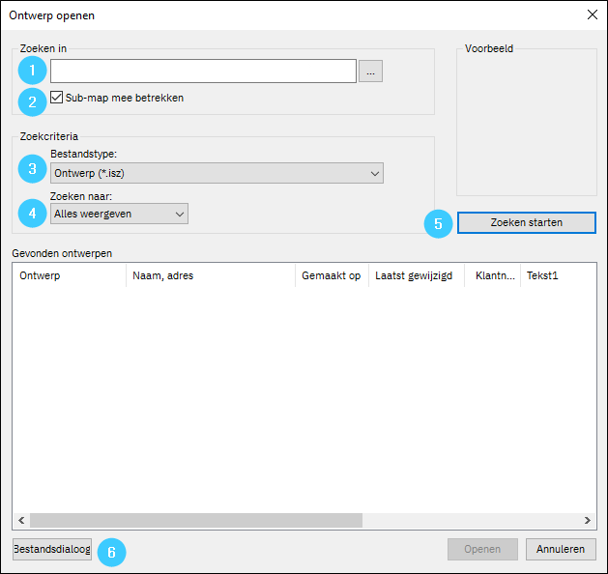The image size is (608, 574).
Task: Cancel the dialog with 'Annuleren'
Action: tap(561, 549)
